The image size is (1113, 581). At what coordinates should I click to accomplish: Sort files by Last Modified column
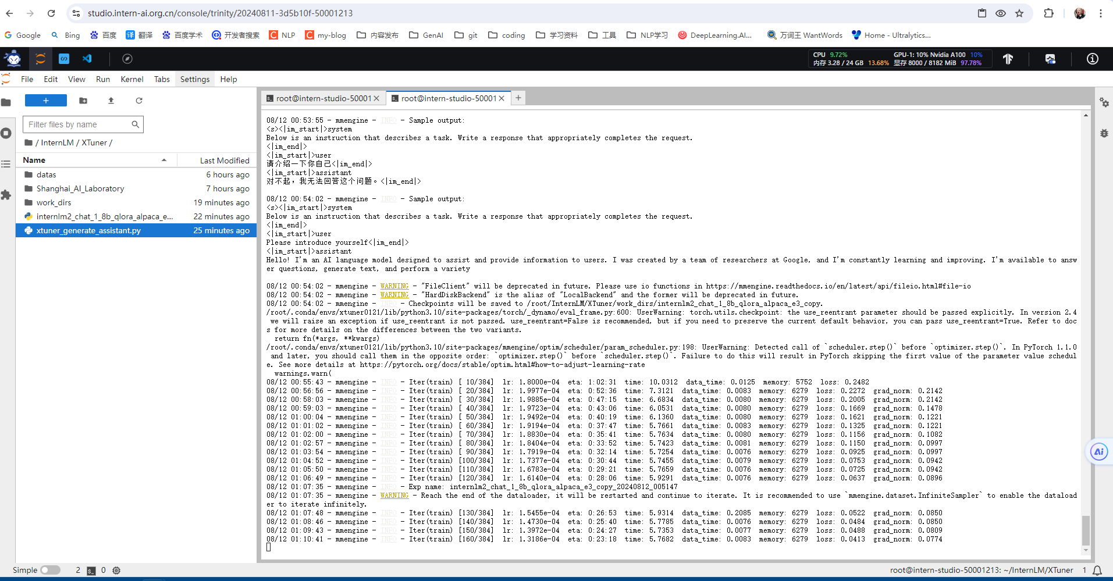pyautogui.click(x=216, y=161)
